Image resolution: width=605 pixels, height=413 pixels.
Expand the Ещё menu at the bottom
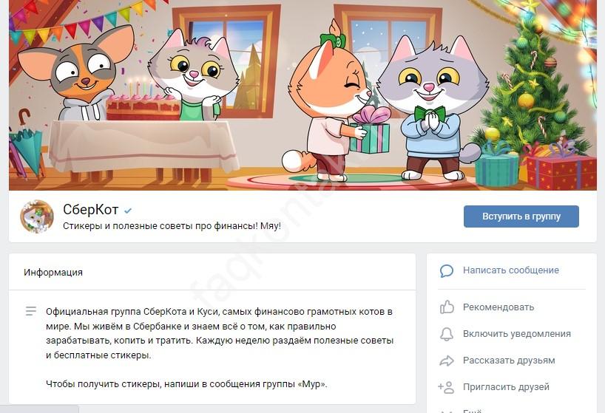click(473, 411)
